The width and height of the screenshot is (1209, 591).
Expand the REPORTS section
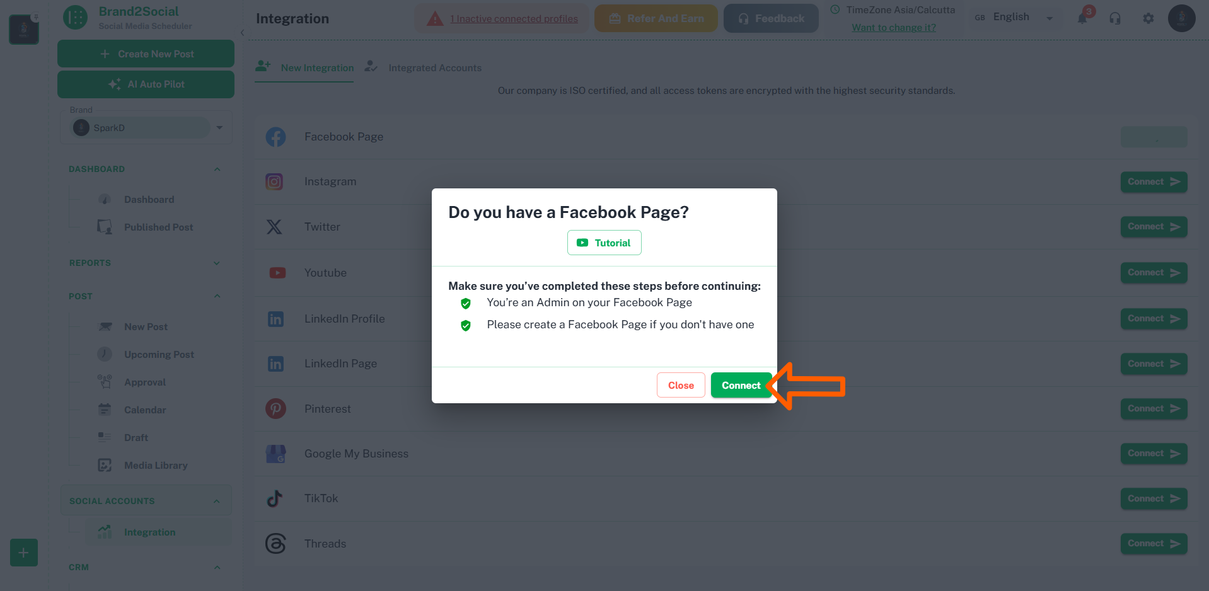coord(217,263)
